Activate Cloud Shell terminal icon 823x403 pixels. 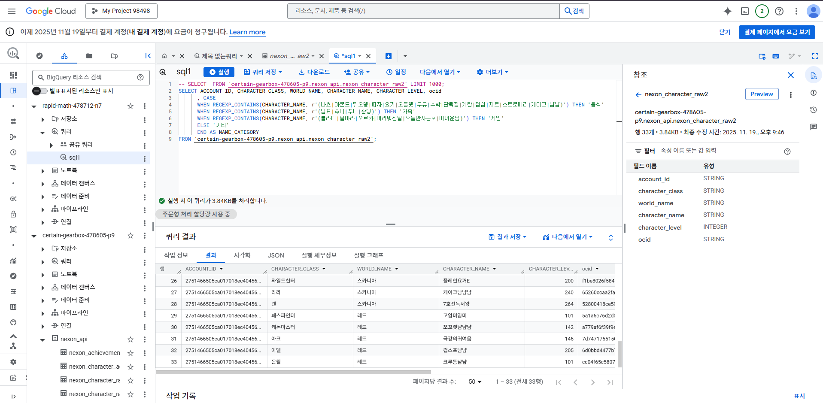point(745,11)
